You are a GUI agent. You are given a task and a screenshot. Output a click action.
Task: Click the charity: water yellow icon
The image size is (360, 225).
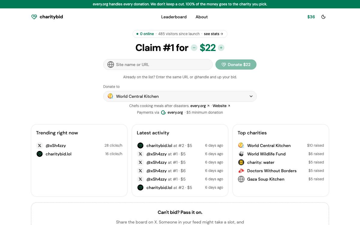point(241,162)
